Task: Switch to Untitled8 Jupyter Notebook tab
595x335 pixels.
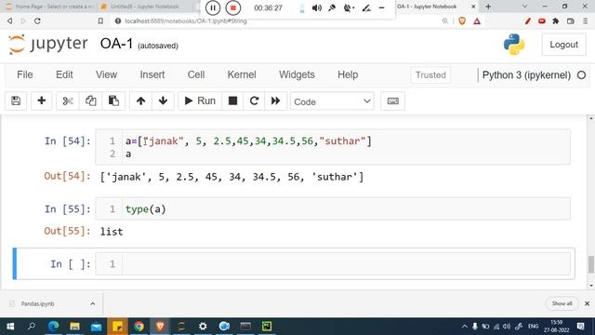Action: (x=144, y=7)
